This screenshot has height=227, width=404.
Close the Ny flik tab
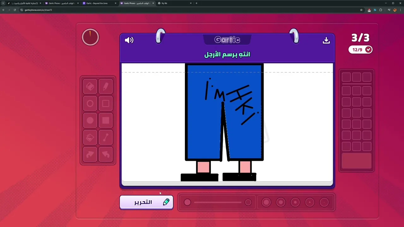[191, 3]
